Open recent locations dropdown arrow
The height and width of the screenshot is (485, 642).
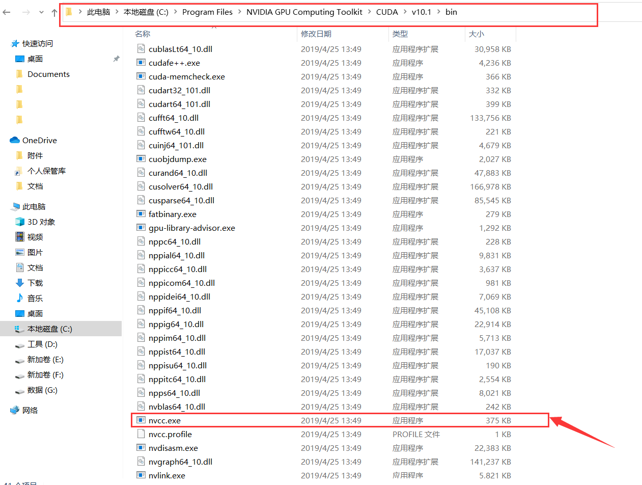(x=41, y=13)
